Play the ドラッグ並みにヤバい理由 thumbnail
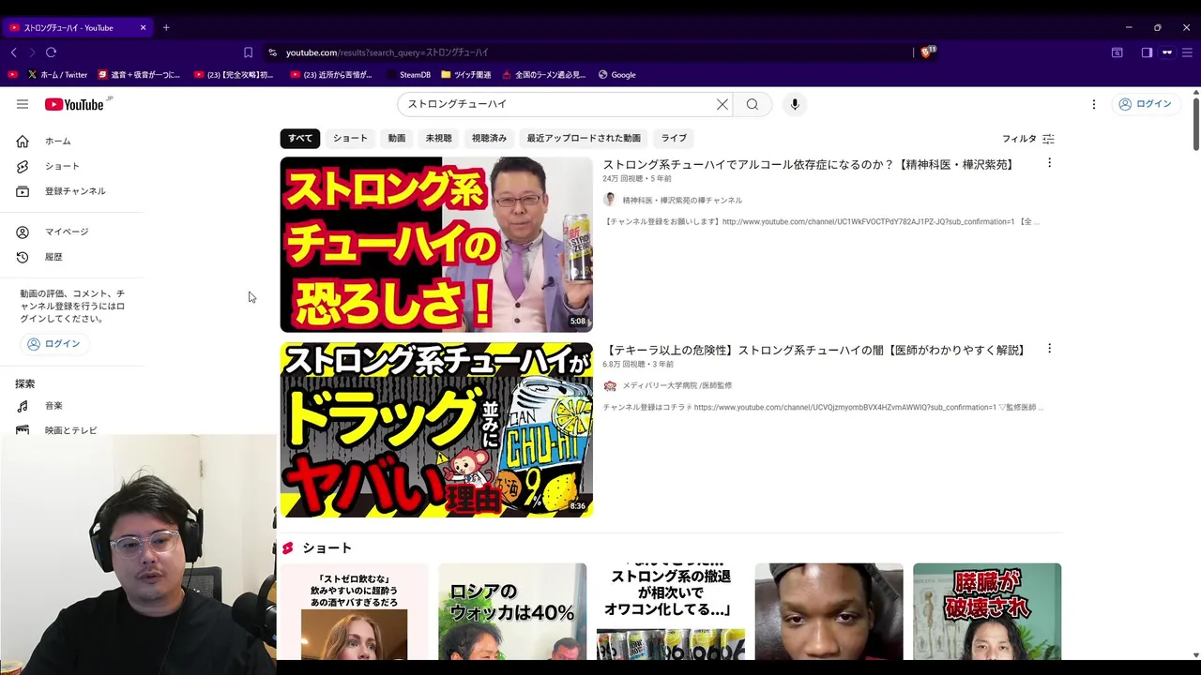The width and height of the screenshot is (1201, 675). (x=436, y=429)
